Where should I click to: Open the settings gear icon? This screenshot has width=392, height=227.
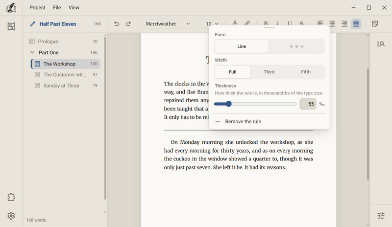point(11,216)
